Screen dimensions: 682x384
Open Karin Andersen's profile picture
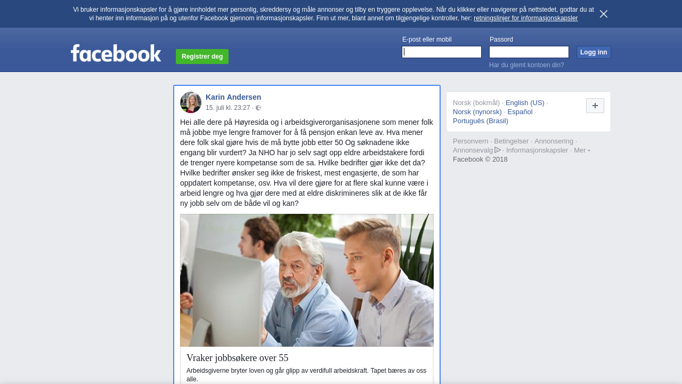(x=191, y=102)
